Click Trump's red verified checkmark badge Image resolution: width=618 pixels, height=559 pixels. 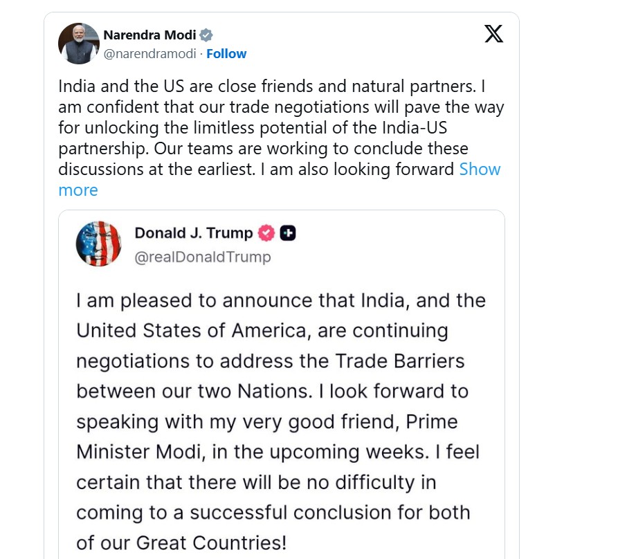pos(266,233)
